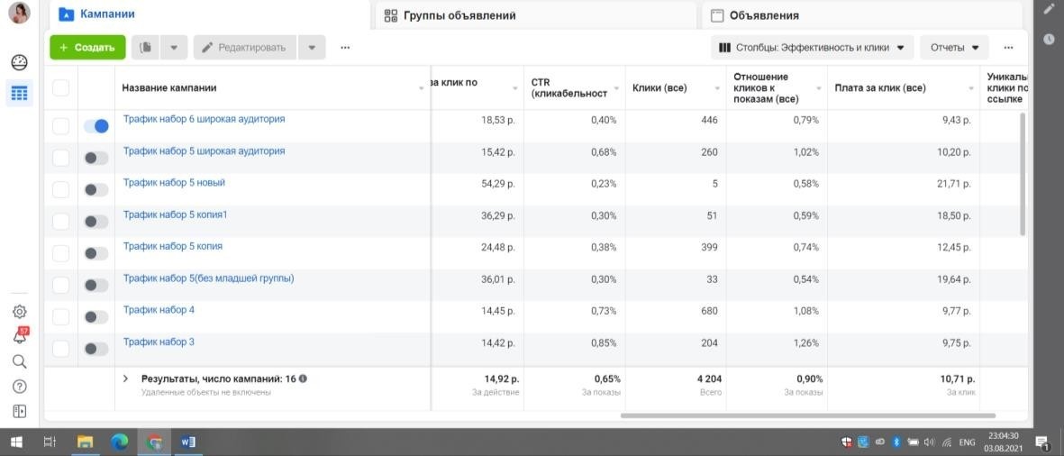Open the Windows Start menu
The image size is (1064, 456).
[x=15, y=442]
